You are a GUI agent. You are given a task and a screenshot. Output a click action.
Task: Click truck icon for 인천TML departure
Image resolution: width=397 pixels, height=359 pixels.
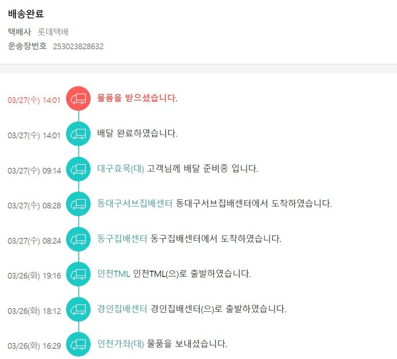coord(78,274)
